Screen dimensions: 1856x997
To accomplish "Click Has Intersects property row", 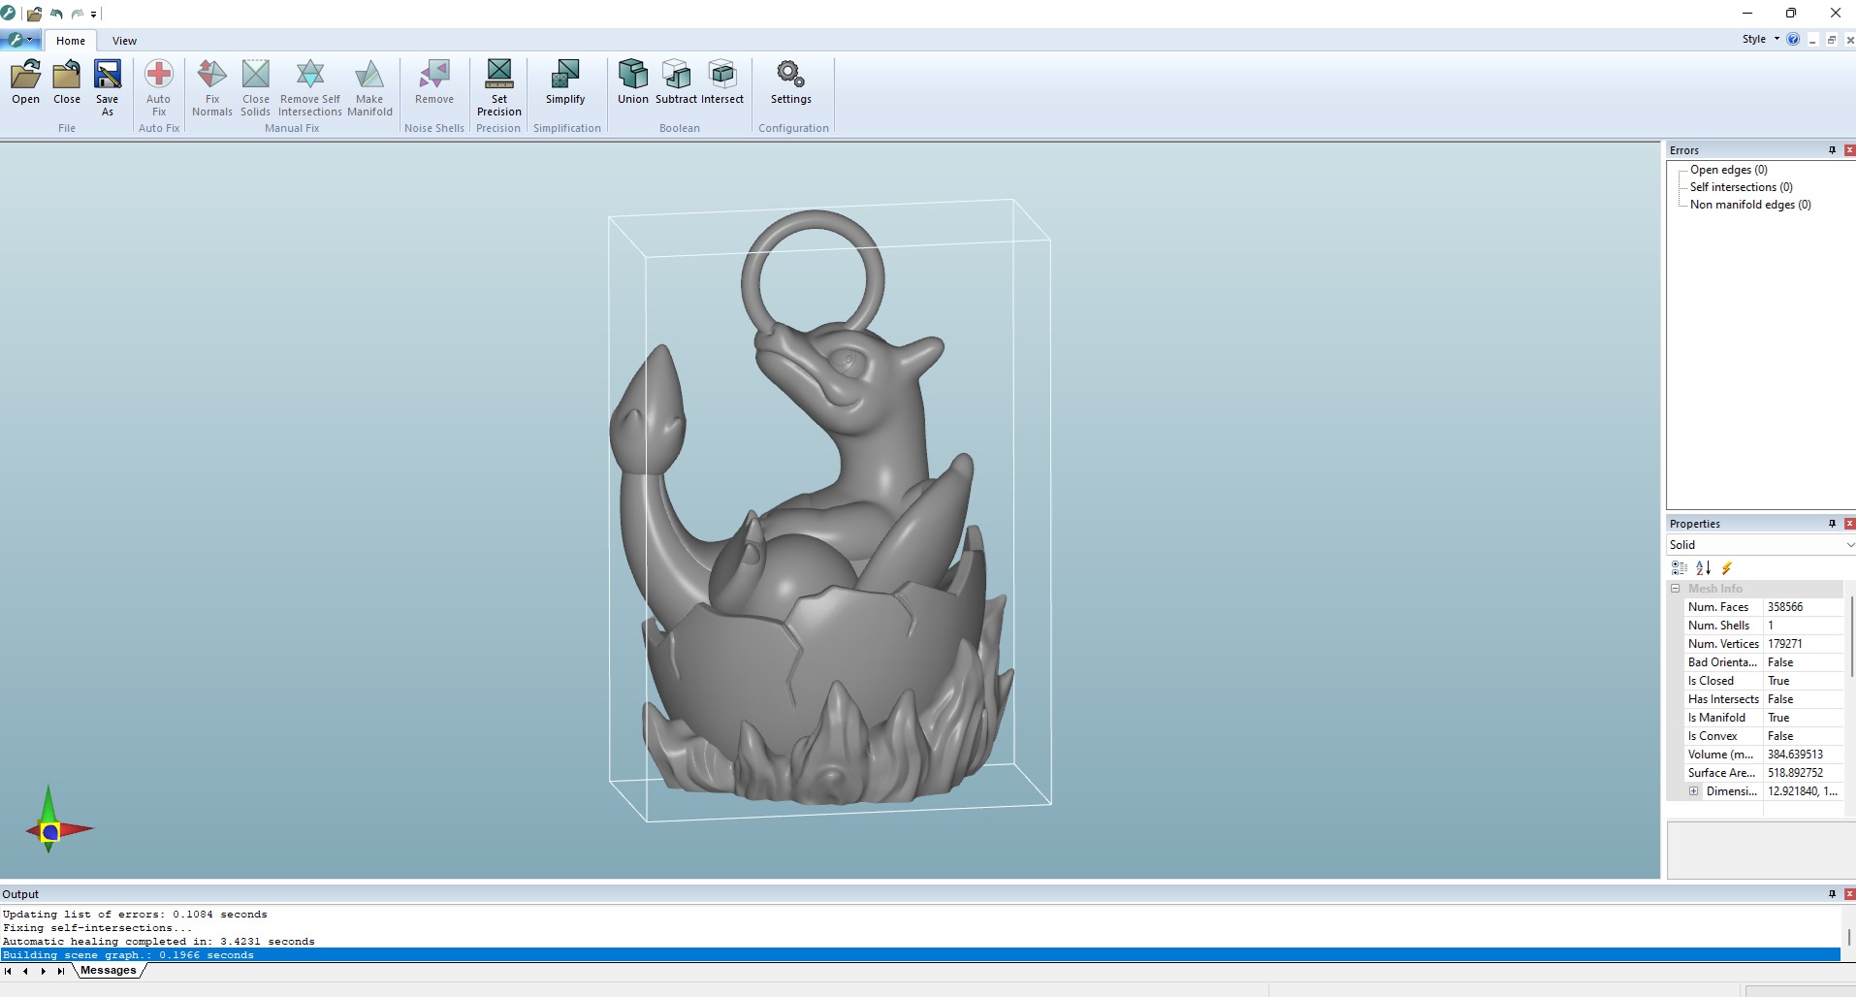I will [1763, 699].
